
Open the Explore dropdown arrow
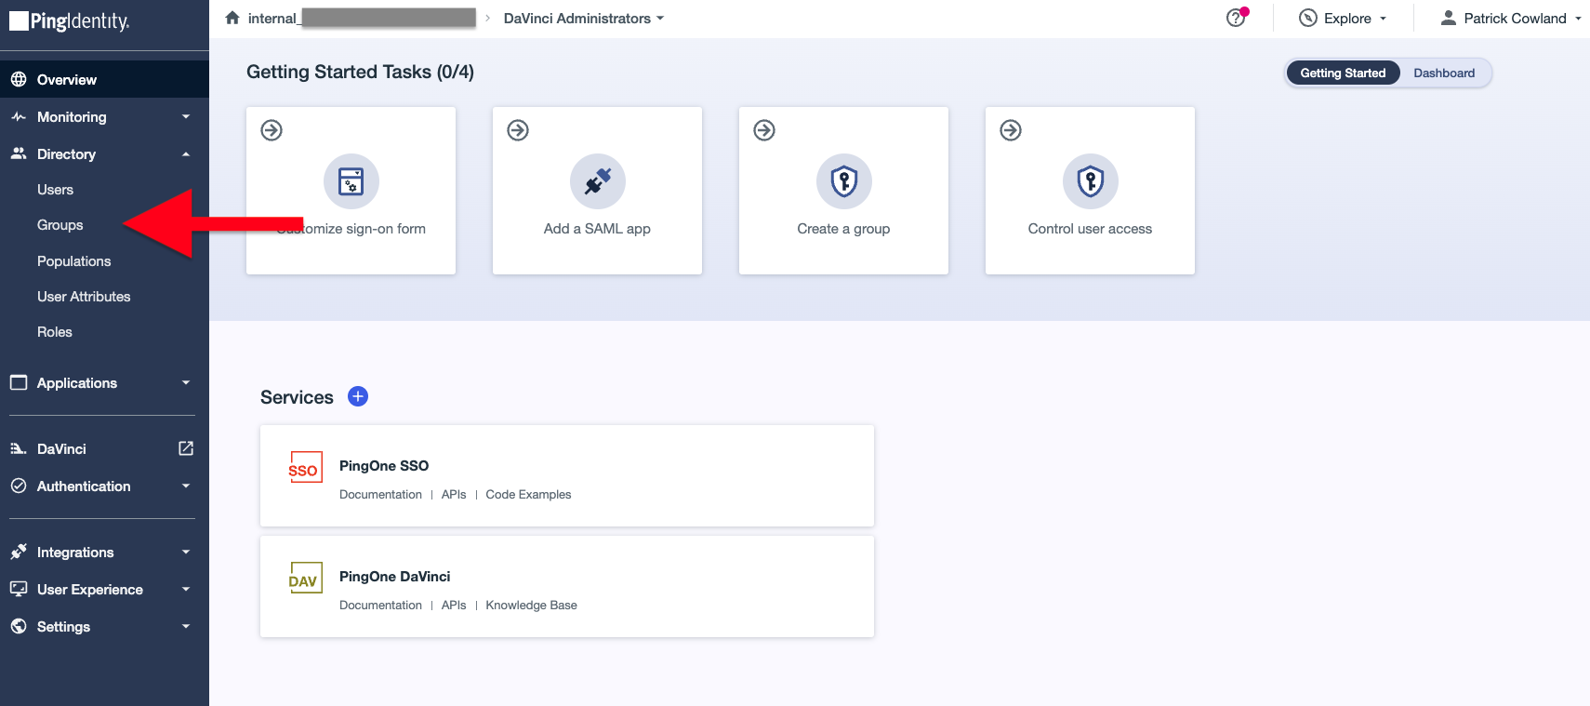coord(1383,19)
